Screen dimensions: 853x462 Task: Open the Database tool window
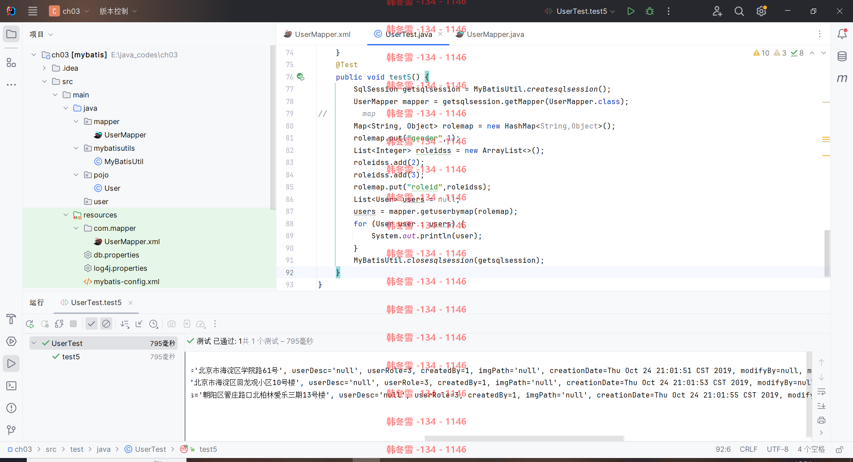(x=842, y=56)
